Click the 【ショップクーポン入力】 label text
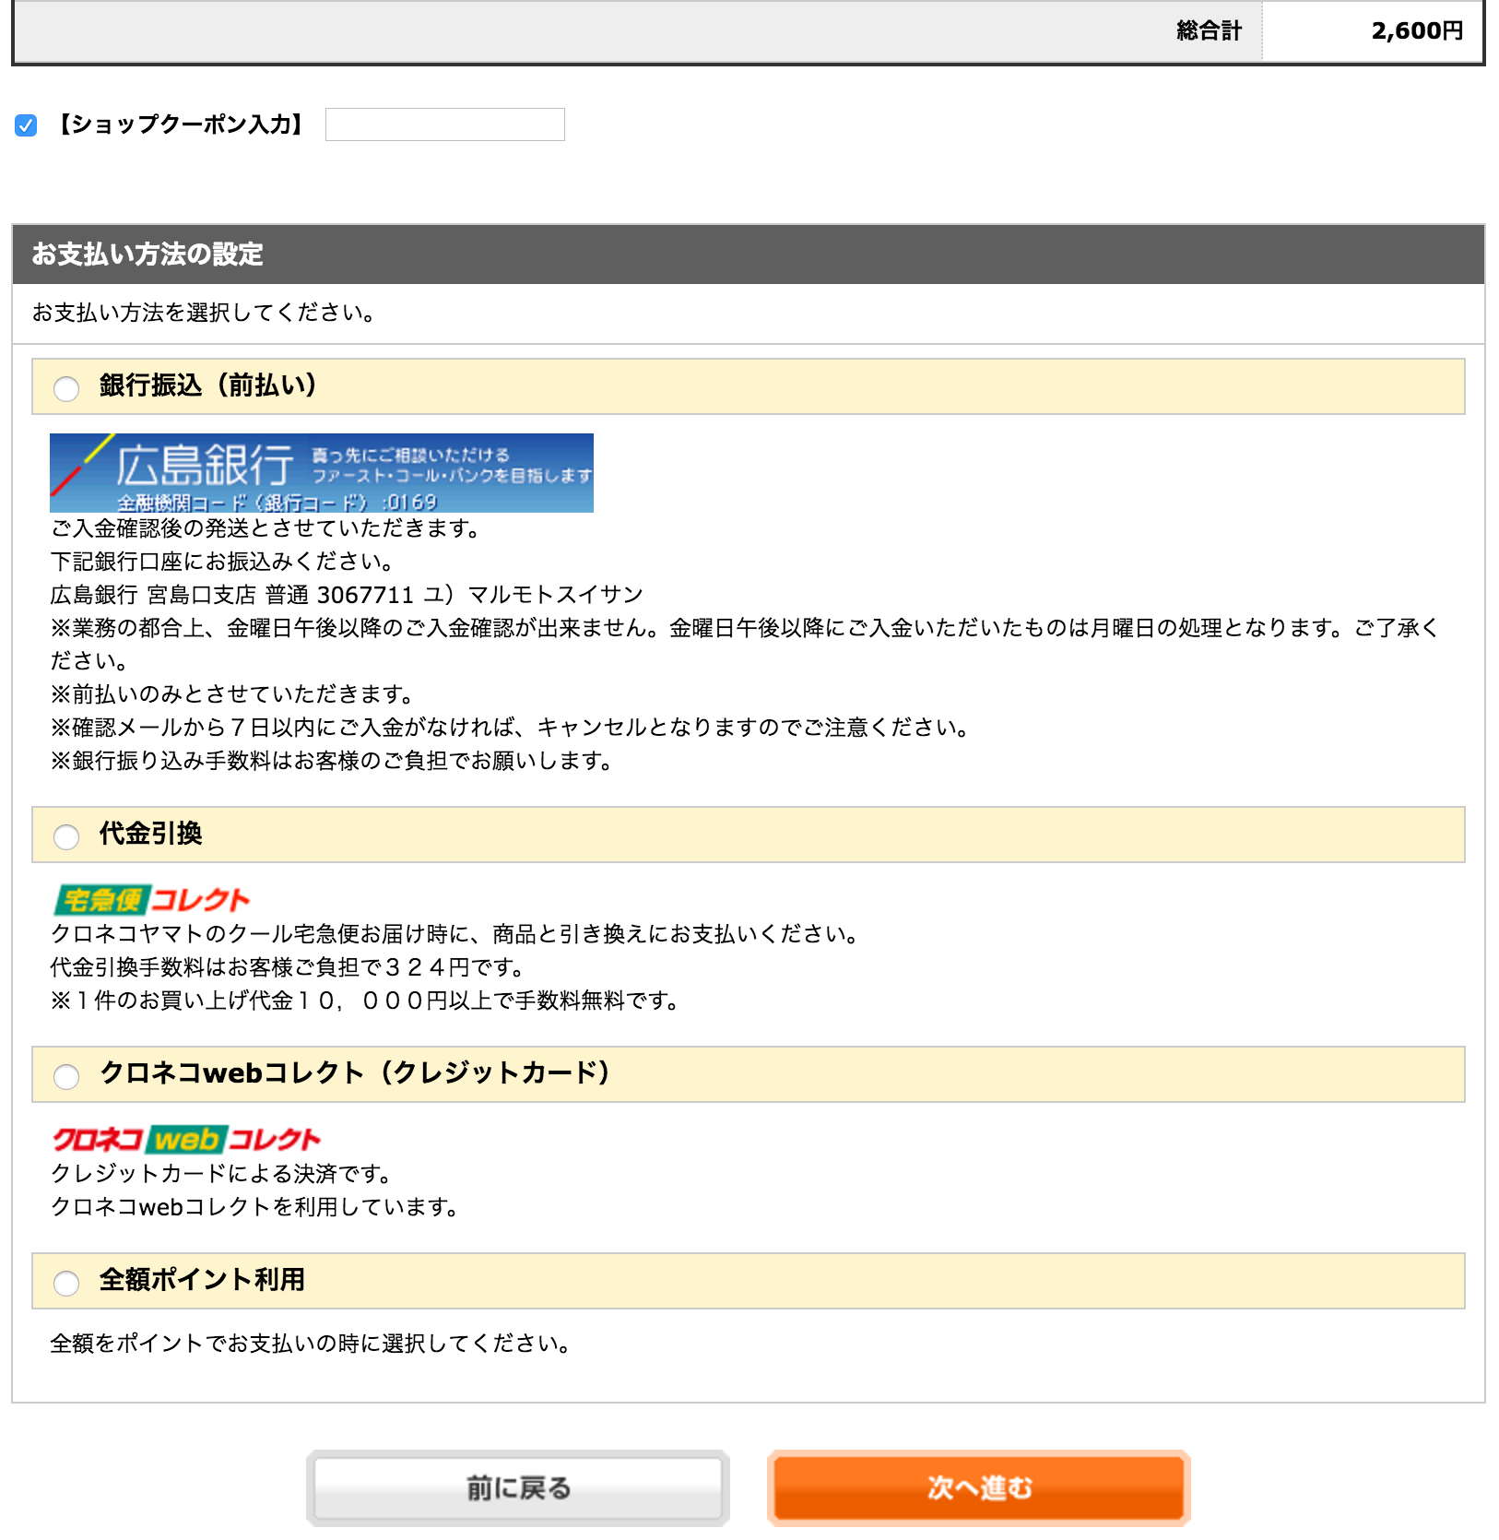1499x1540 pixels. click(181, 124)
